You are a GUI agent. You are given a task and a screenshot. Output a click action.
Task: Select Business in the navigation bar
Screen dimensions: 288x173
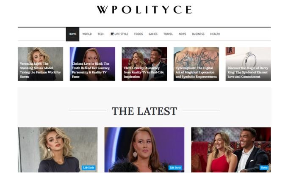pos(198,34)
